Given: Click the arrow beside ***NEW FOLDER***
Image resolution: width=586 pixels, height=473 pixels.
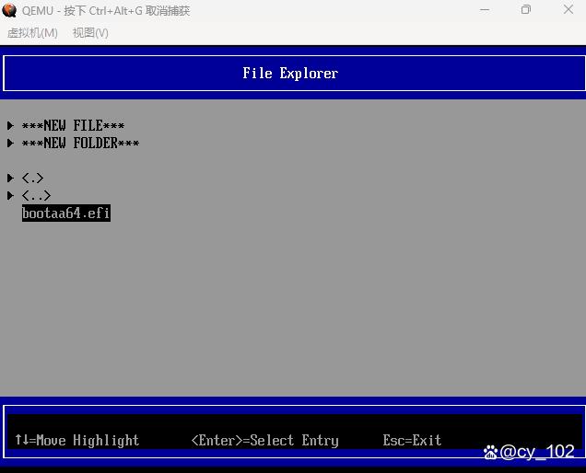Looking at the screenshot, I should (10, 143).
